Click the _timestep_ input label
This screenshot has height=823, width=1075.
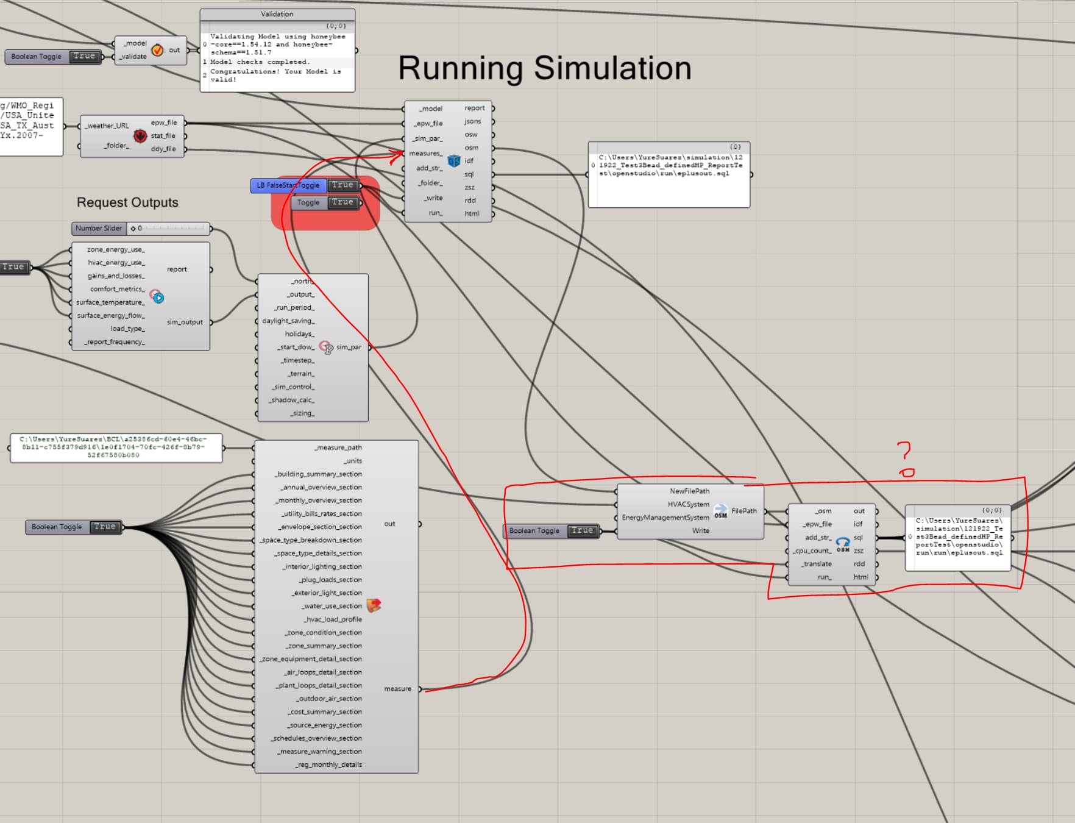pos(297,360)
